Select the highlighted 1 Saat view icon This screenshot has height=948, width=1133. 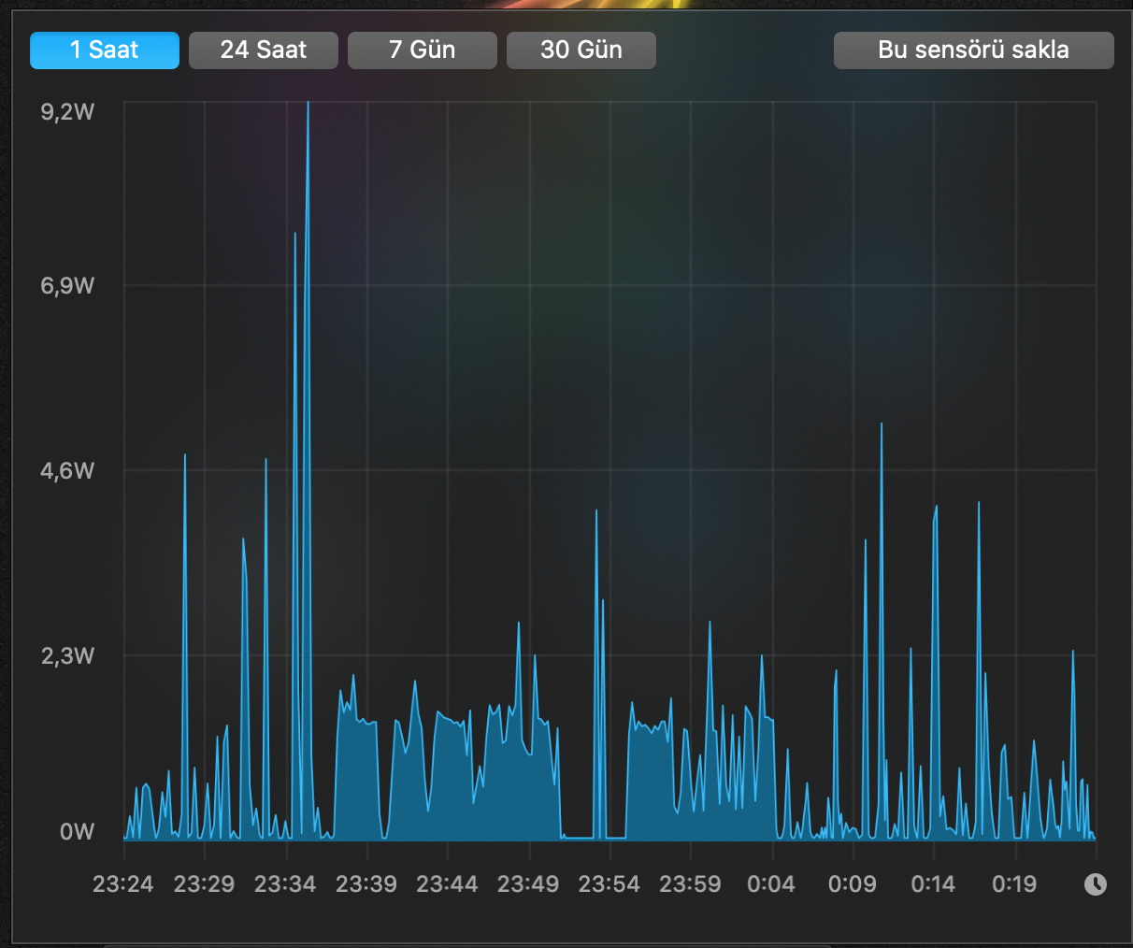(x=104, y=50)
